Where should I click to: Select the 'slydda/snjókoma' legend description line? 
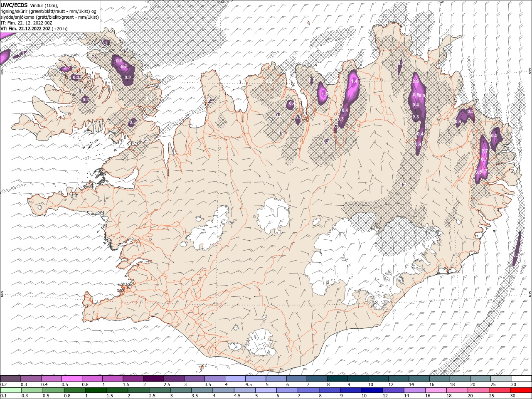[x=49, y=17]
